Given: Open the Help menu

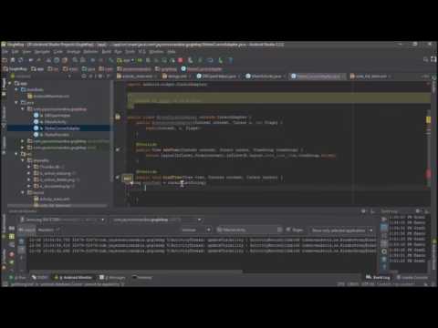Looking at the screenshot, I should click(x=172, y=52).
